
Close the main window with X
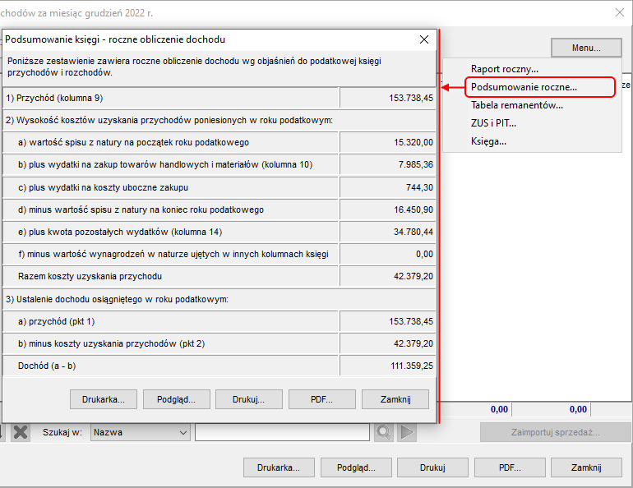(x=620, y=12)
